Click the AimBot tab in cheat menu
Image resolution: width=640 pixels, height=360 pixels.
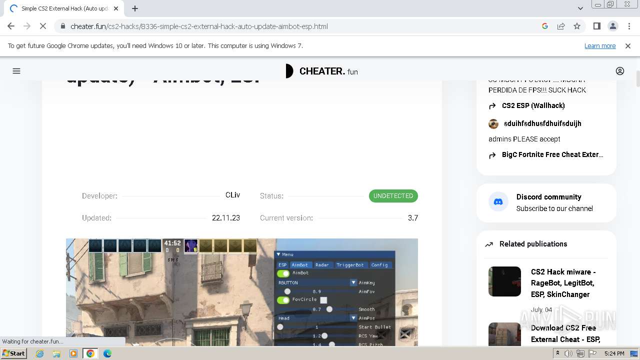point(300,265)
